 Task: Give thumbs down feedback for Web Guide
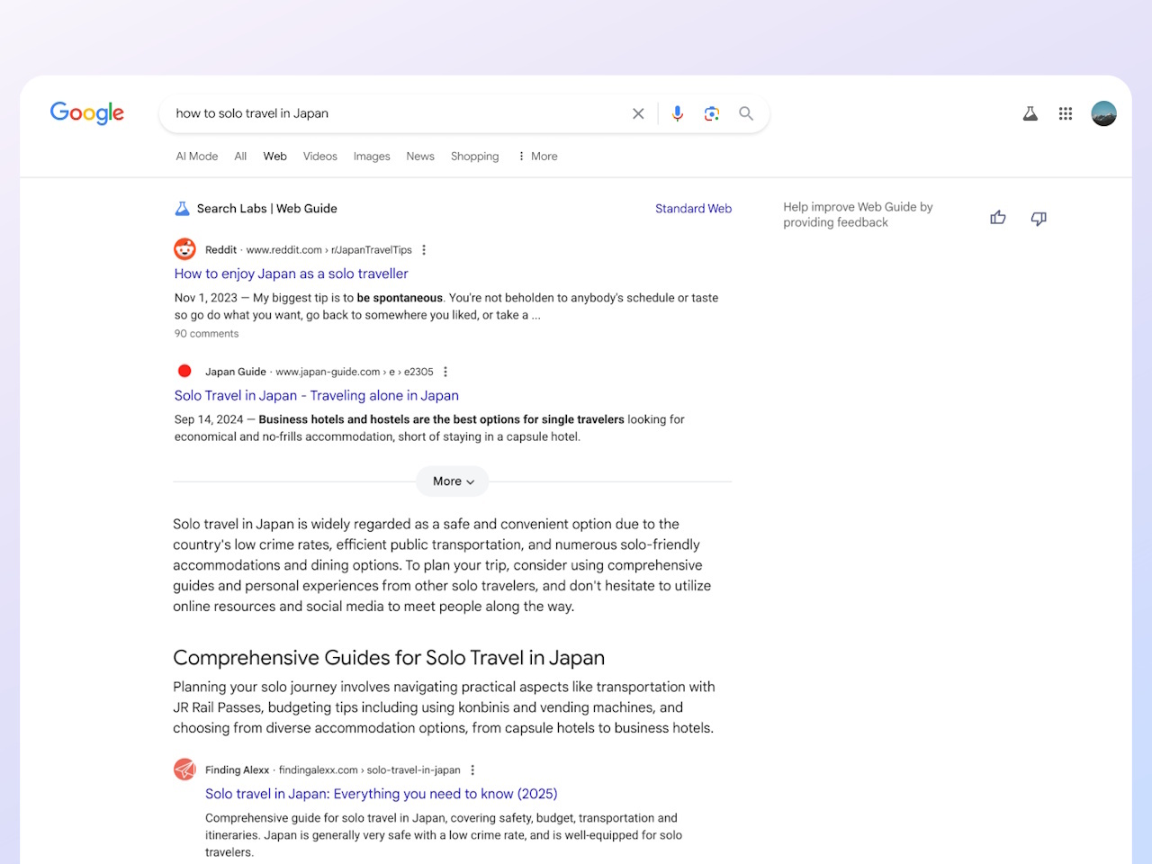(1039, 218)
